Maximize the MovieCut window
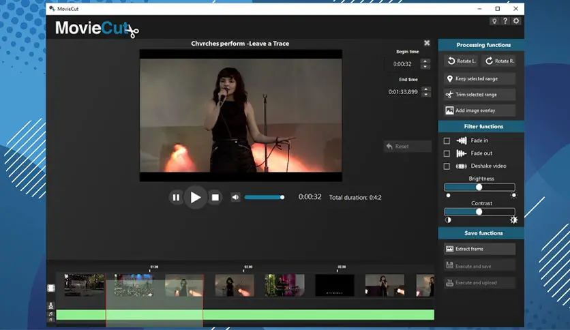The image size is (570, 330). (x=498, y=9)
